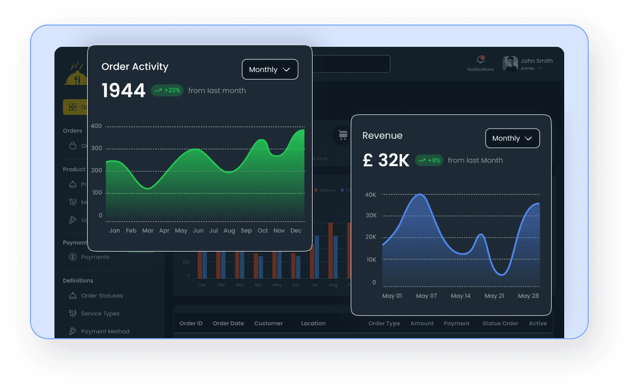Open John Smith's profile
The image size is (635, 391).
[x=510, y=63]
